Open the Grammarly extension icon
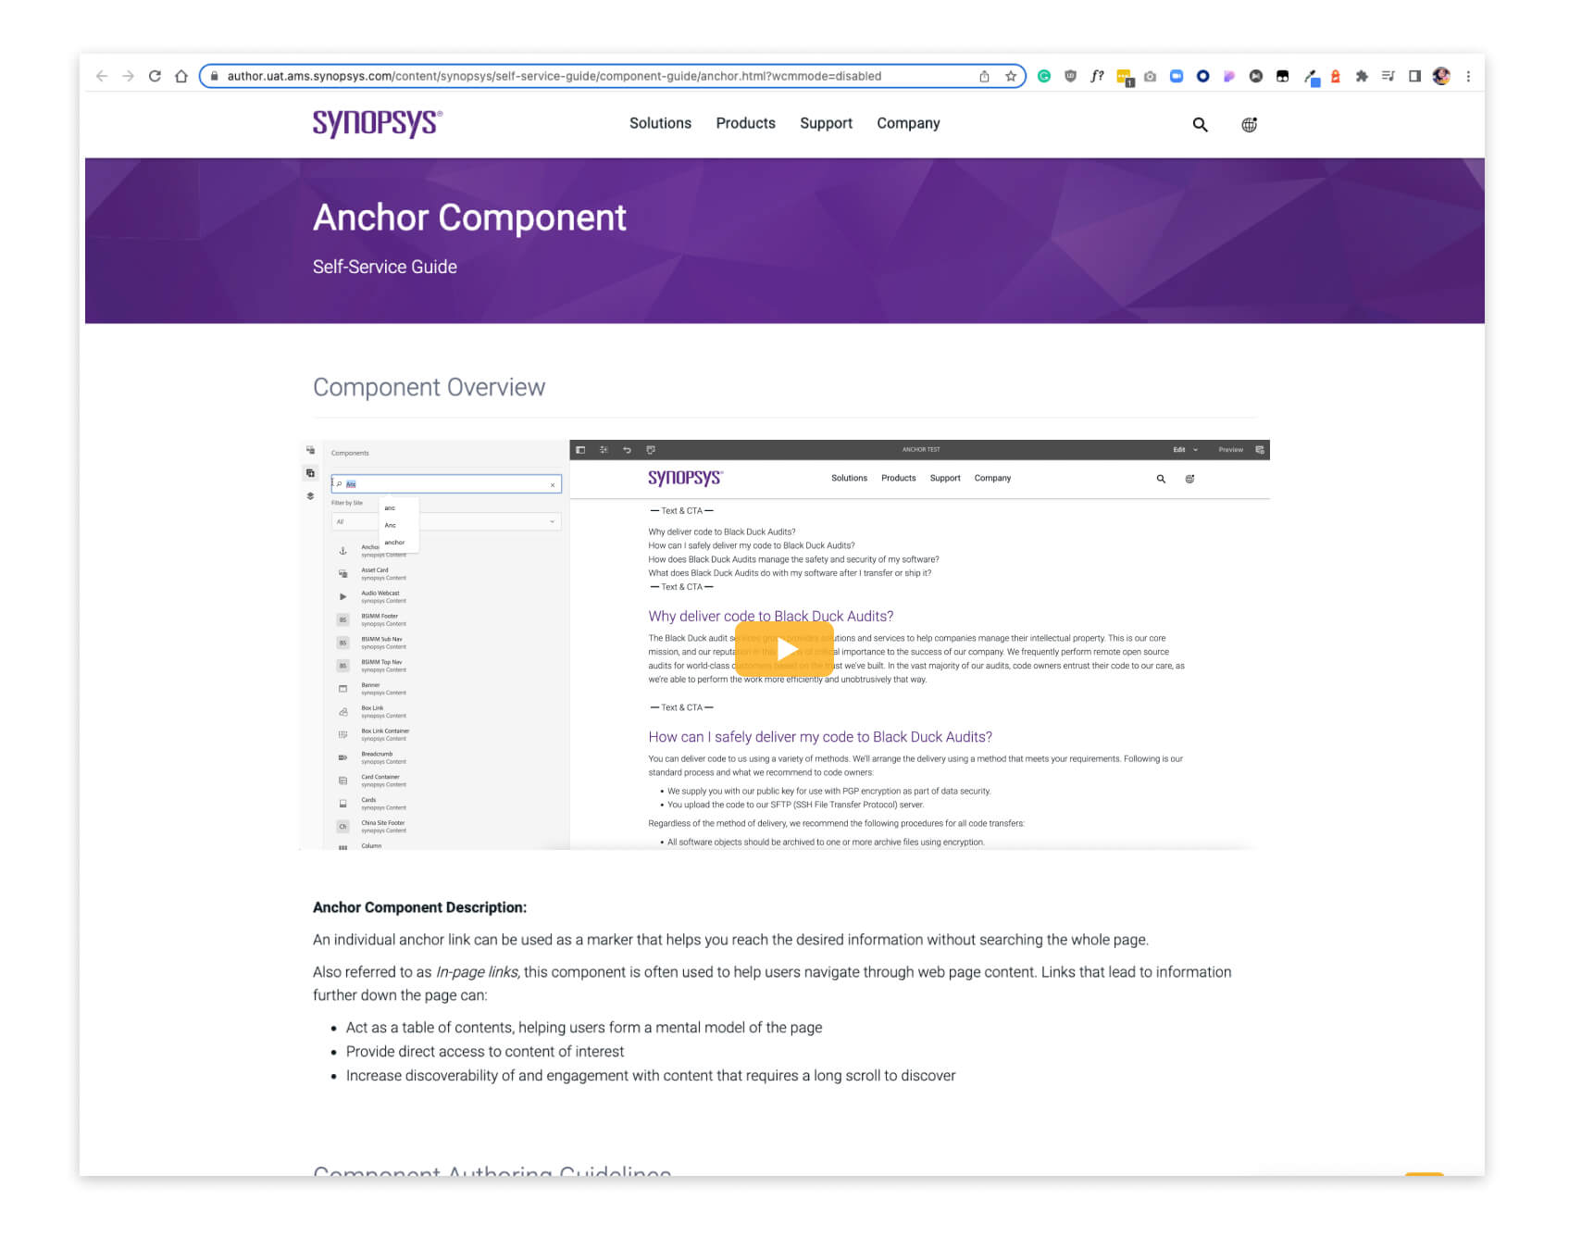 [x=1044, y=76]
